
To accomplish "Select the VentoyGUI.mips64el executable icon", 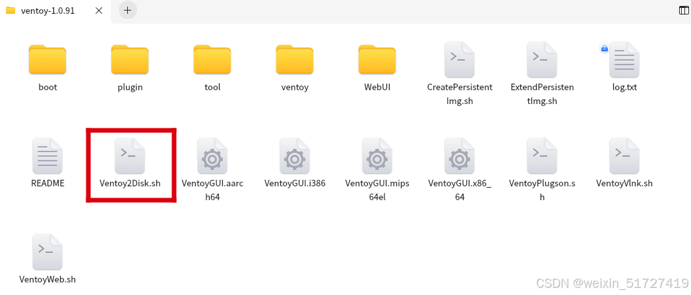I will point(377,155).
